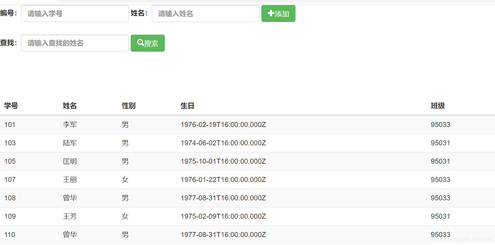Screen dimensions: 495x245
Task: Click class 95033 in row 101
Action: (441, 125)
